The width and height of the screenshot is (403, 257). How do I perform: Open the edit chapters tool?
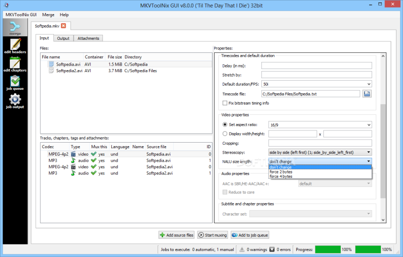[15, 65]
